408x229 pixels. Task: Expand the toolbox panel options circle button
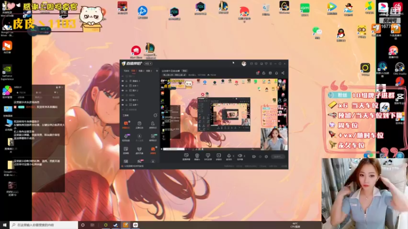click(156, 116)
